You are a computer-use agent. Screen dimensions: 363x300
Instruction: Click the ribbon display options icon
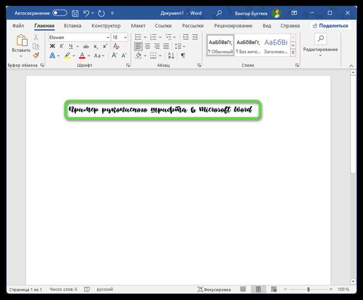tap(294, 13)
